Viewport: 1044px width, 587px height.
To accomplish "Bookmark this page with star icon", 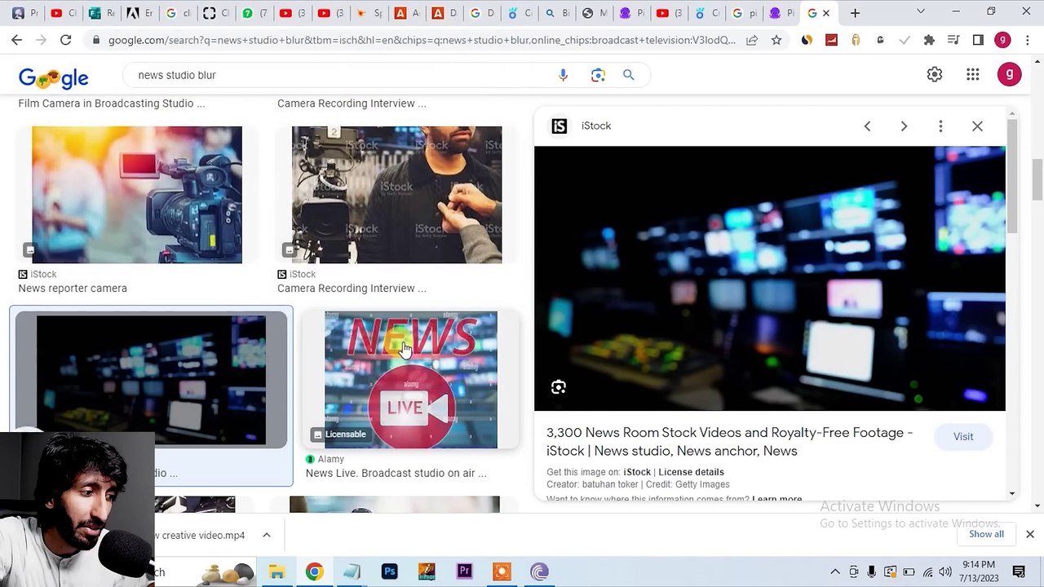I will click(776, 40).
